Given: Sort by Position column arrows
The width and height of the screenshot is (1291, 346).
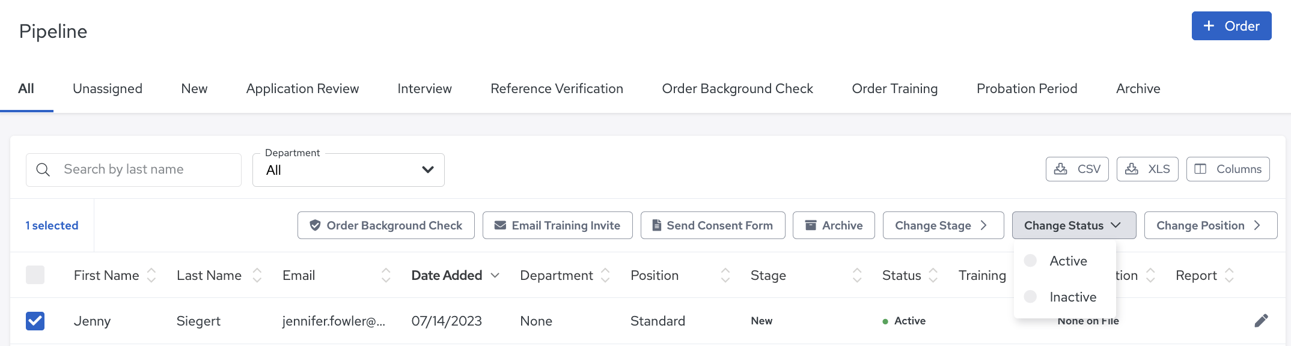Looking at the screenshot, I should 725,275.
